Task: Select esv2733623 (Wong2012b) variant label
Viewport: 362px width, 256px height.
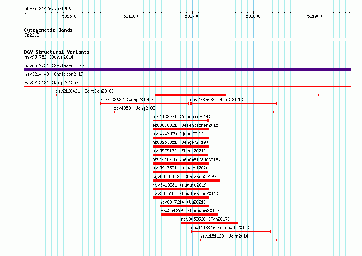Action: [x=217, y=100]
